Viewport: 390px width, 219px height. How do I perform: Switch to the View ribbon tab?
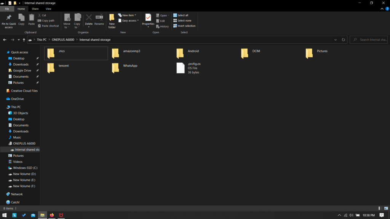tap(48, 8)
